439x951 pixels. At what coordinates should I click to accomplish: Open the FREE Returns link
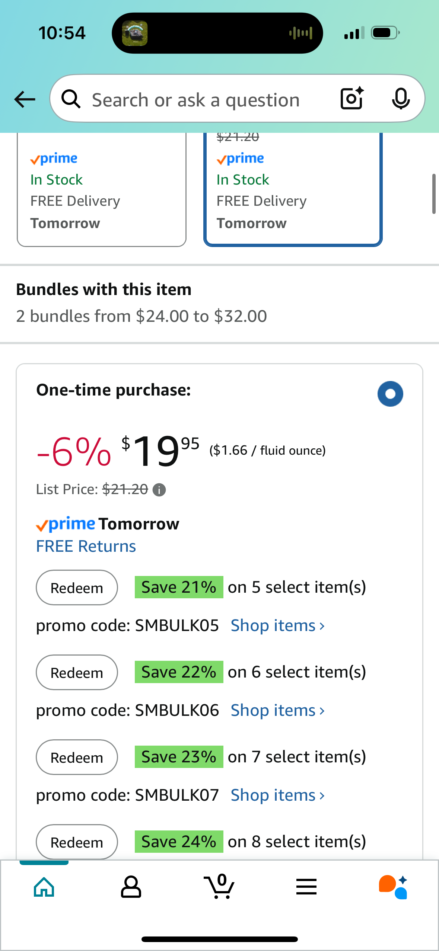(86, 546)
